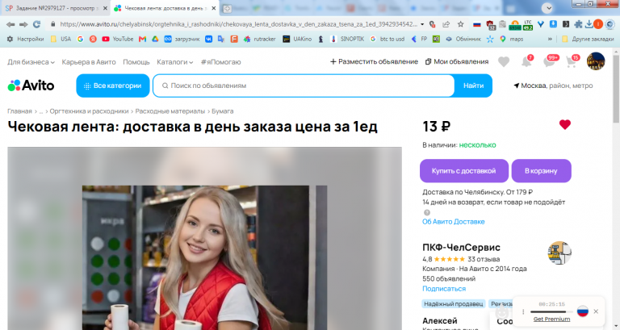The image size is (620, 330).
Task: Open the rutracker bookmark
Action: pos(259,39)
